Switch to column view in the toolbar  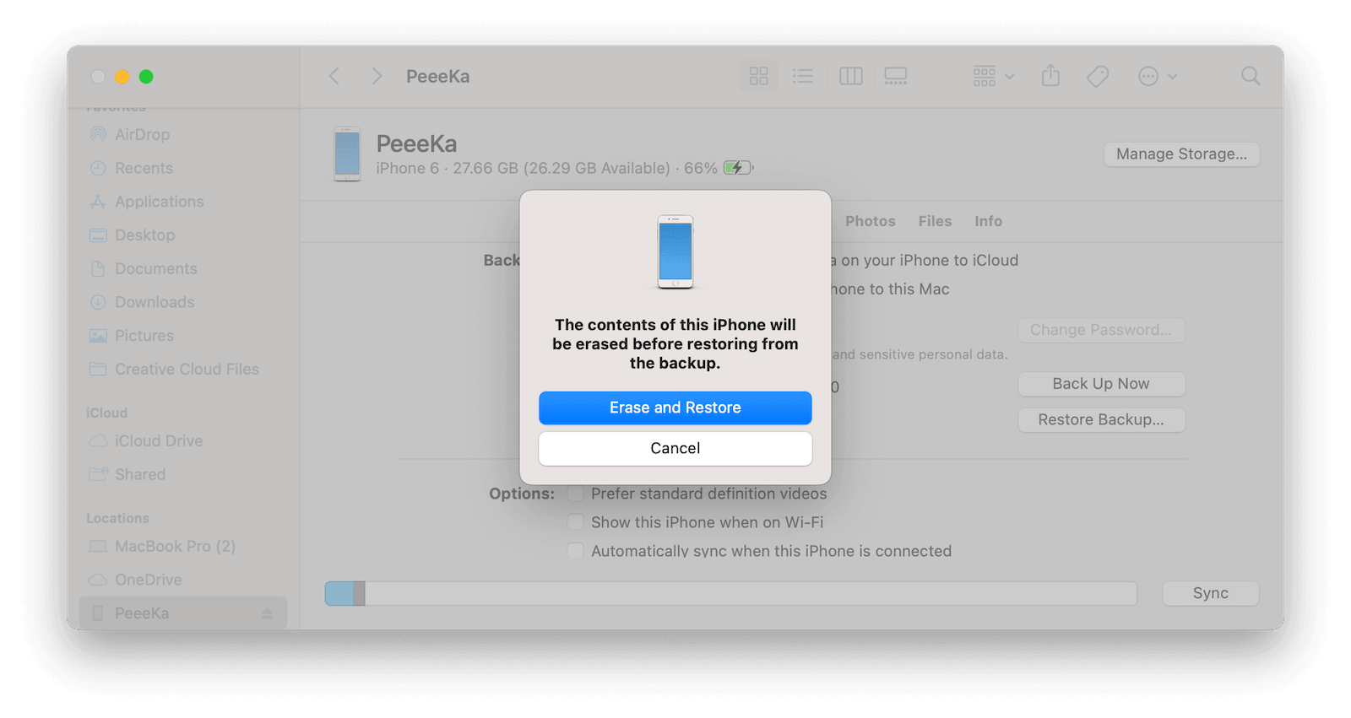849,76
